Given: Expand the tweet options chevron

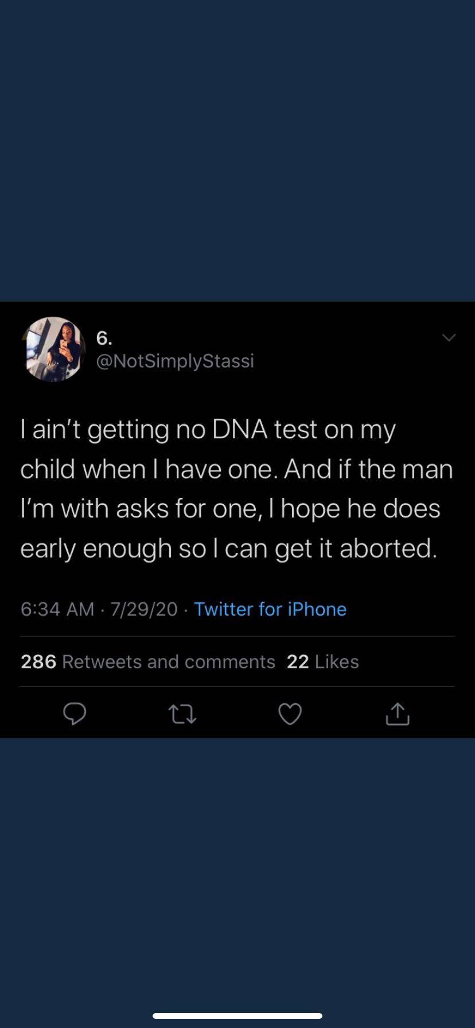Looking at the screenshot, I should 449,337.
